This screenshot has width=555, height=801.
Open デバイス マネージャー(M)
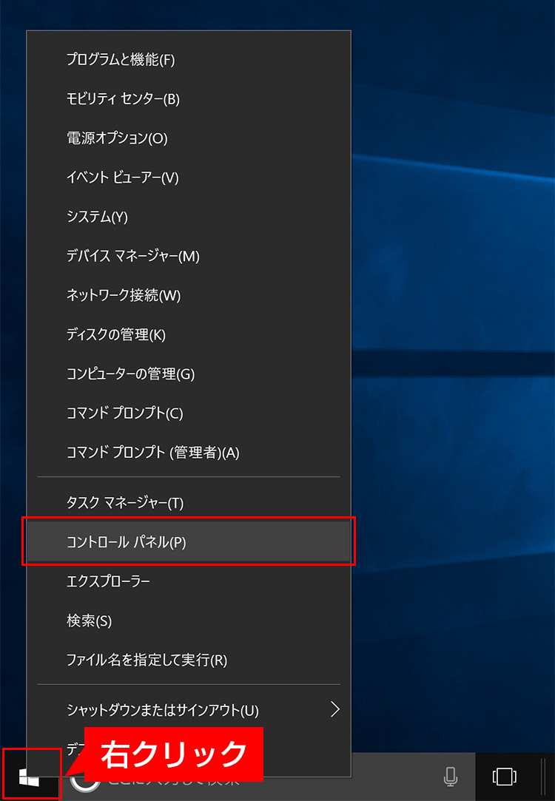[x=188, y=256]
